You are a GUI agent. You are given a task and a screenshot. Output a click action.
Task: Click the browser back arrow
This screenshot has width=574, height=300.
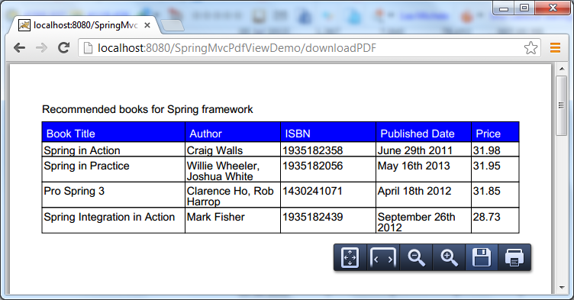click(x=19, y=48)
